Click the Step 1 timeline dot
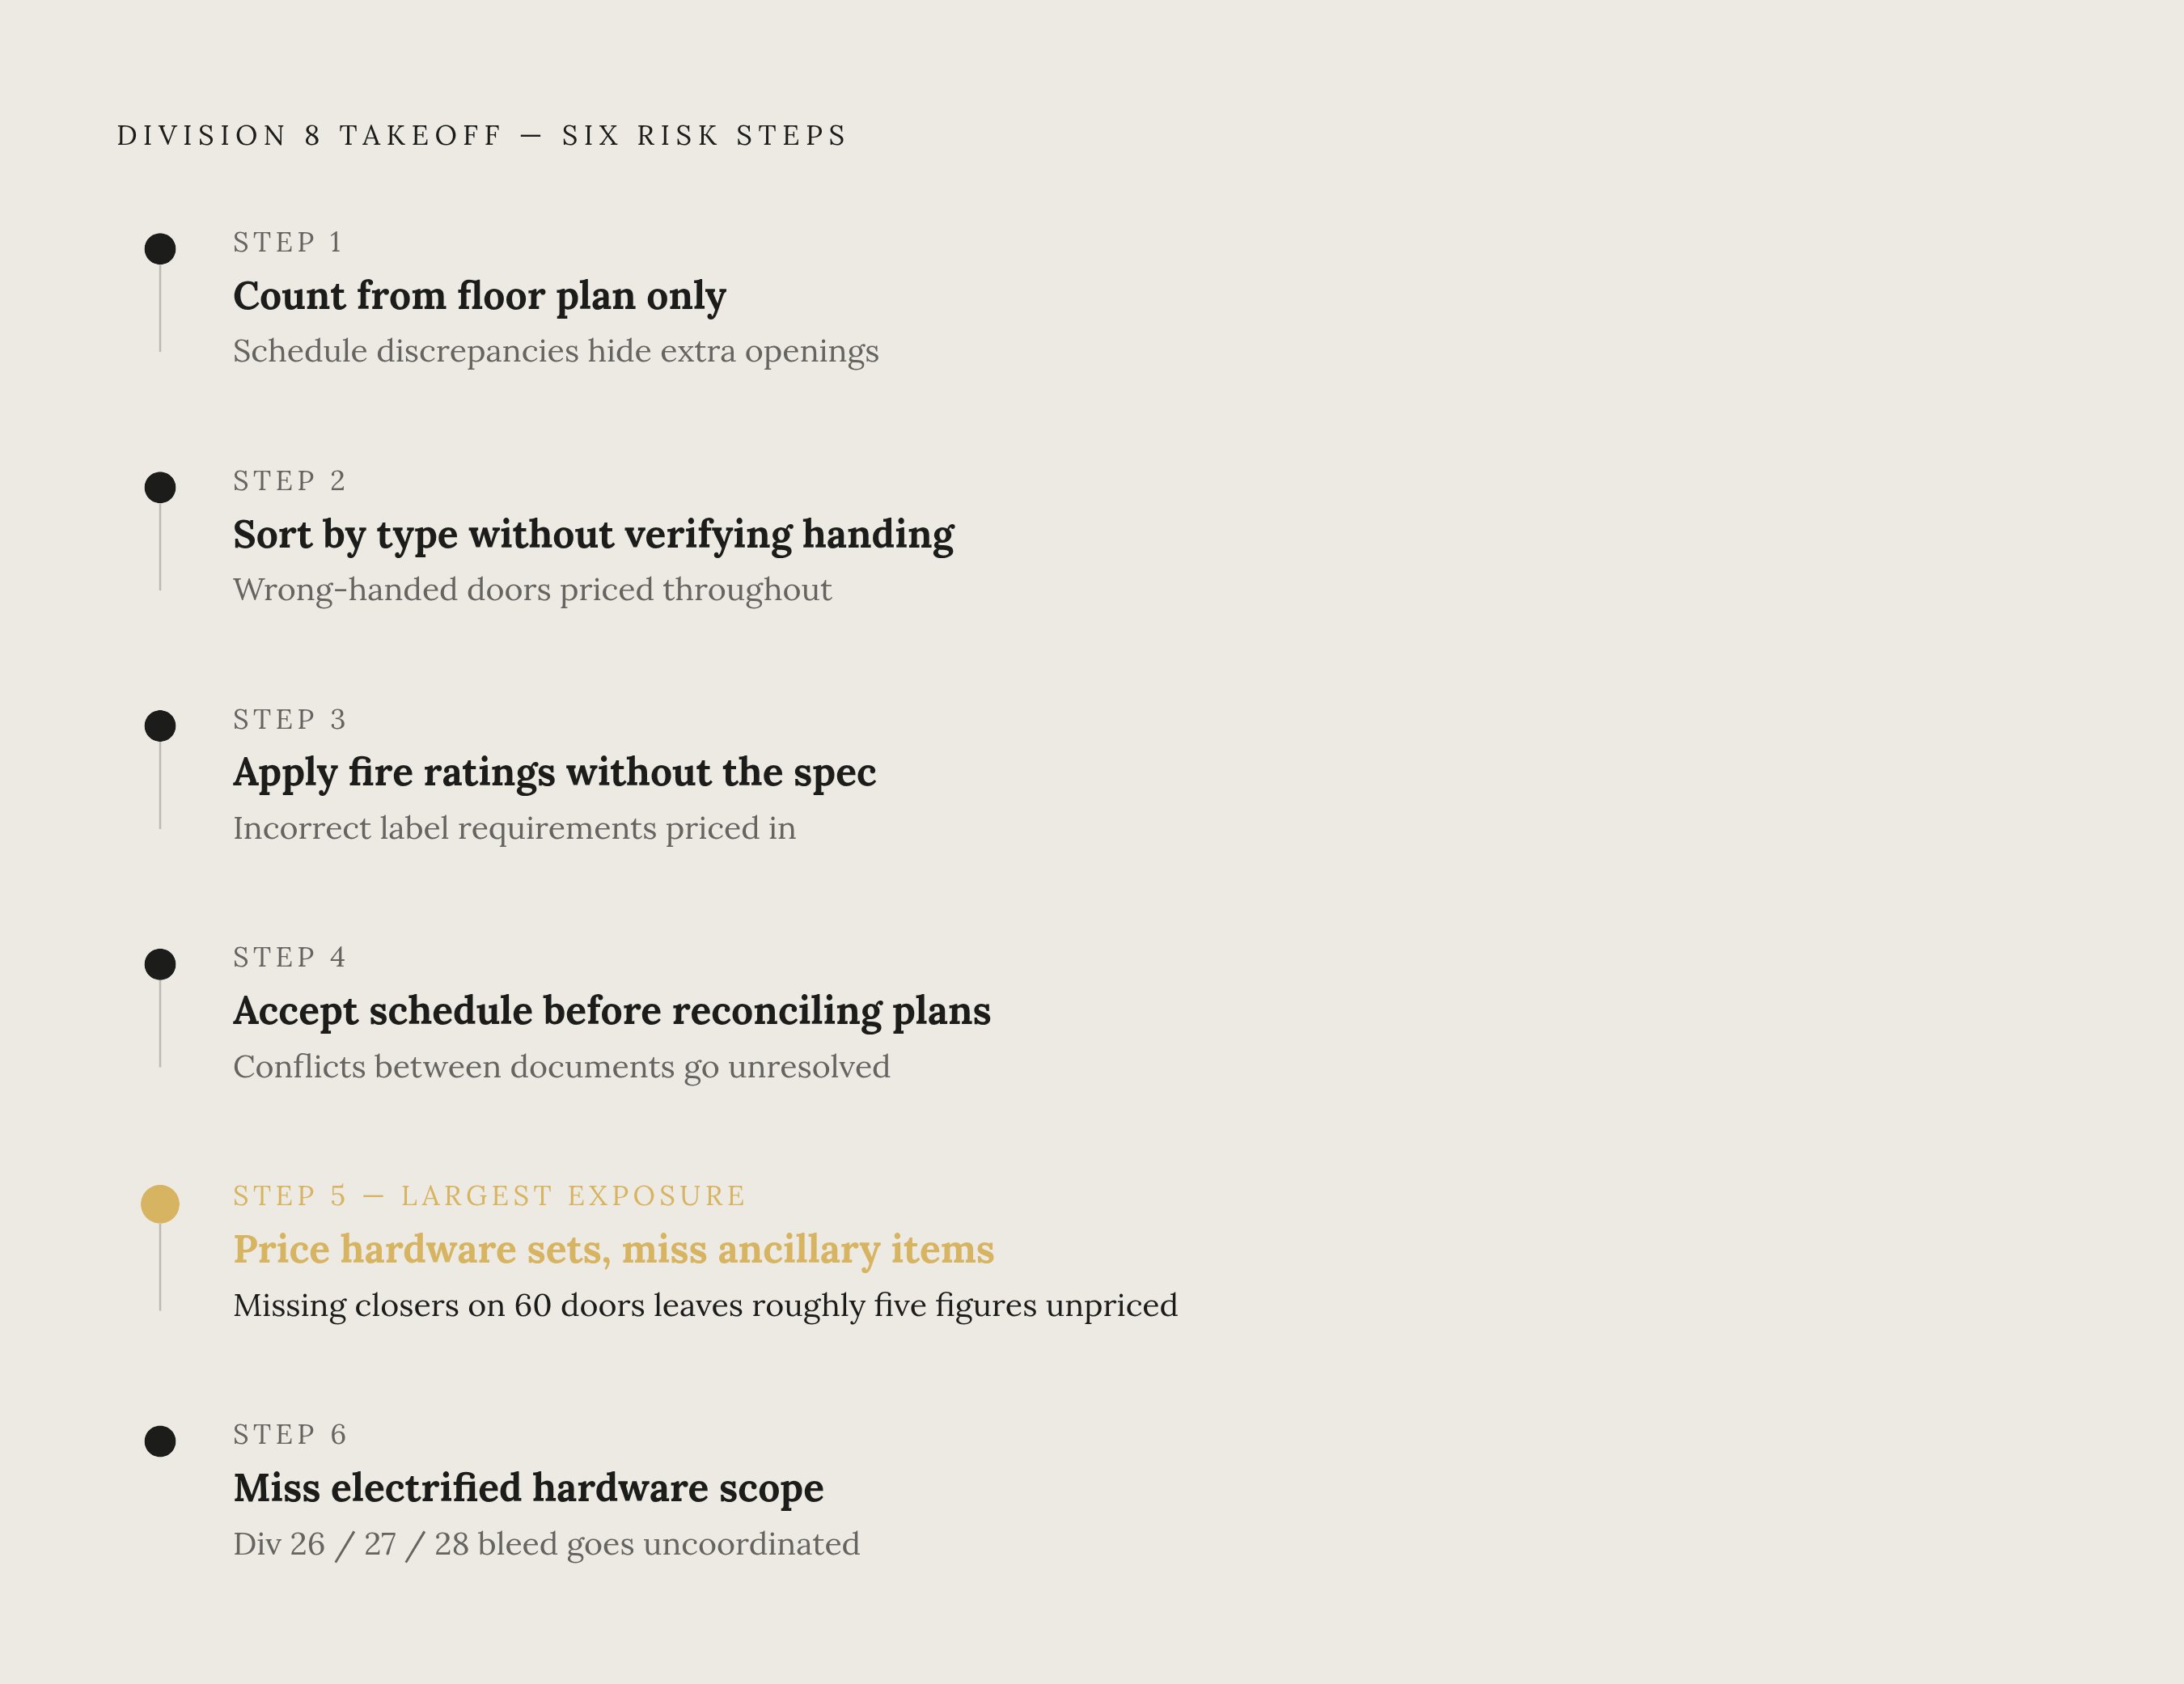The width and height of the screenshot is (2184, 1684). (160, 249)
